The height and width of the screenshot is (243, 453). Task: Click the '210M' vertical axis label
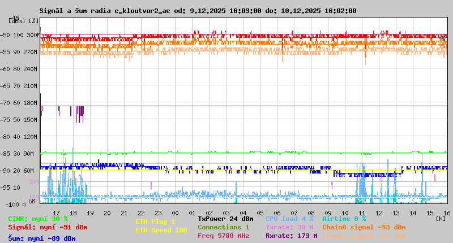click(31, 86)
